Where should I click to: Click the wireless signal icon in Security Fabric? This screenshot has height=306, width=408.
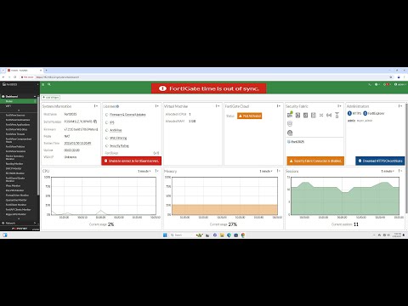click(329, 115)
